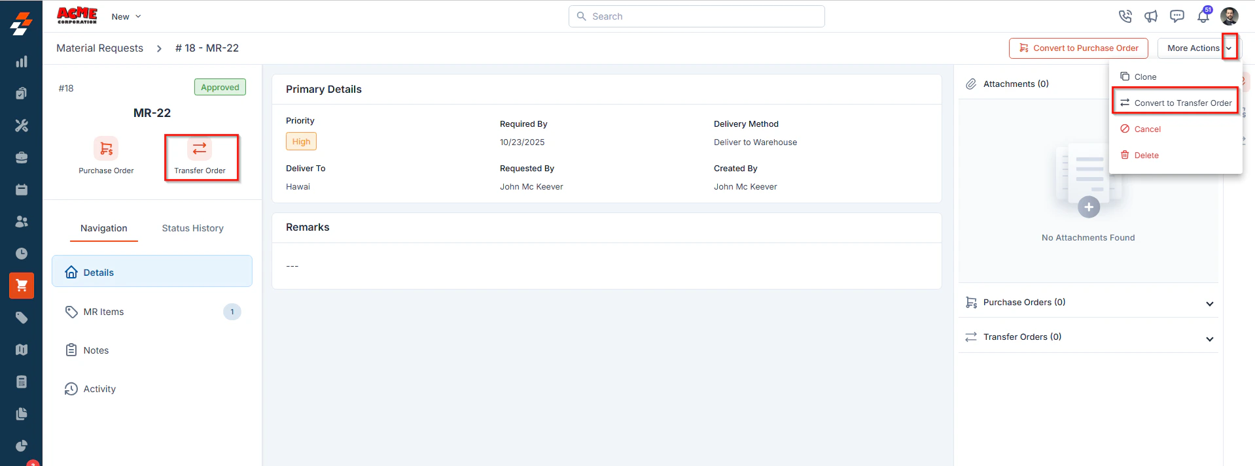Screen dimensions: 1255x466
Task: Click the 'MR-22' title text
Action: 152,112
